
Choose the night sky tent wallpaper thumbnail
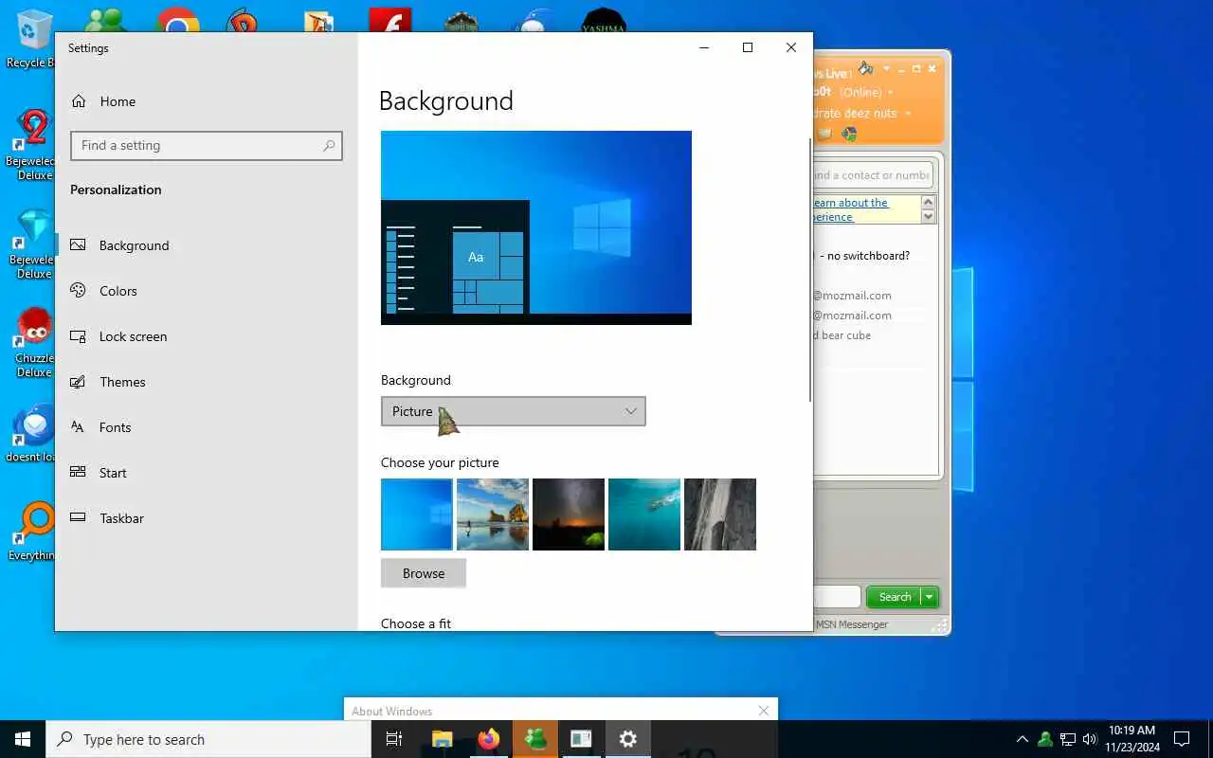pos(569,514)
